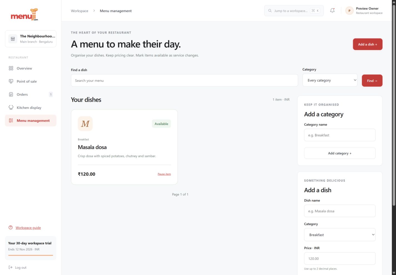Click the Log out icon
Viewport: 396px width, 275px height.
coord(11,267)
